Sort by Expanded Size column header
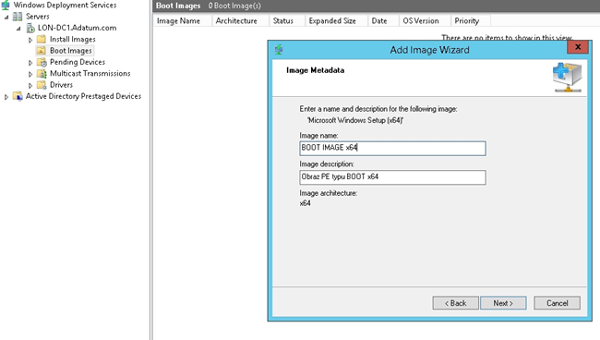The width and height of the screenshot is (600, 340). click(x=336, y=20)
